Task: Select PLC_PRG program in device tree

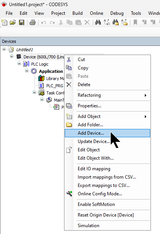Action: [55, 86]
